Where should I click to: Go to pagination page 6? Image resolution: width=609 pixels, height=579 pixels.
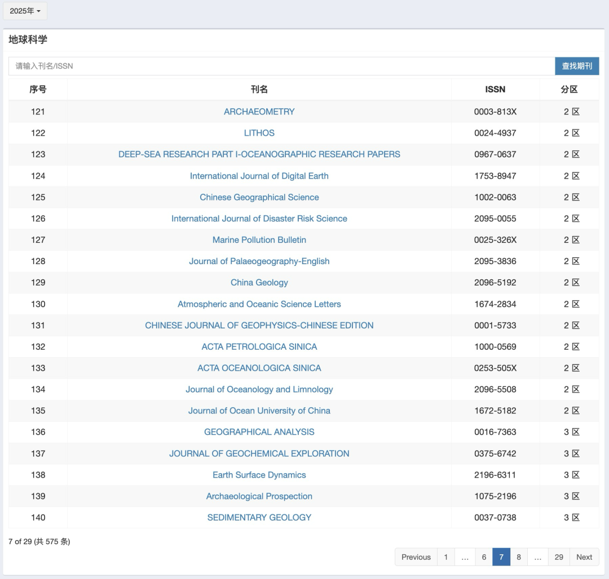coord(484,557)
